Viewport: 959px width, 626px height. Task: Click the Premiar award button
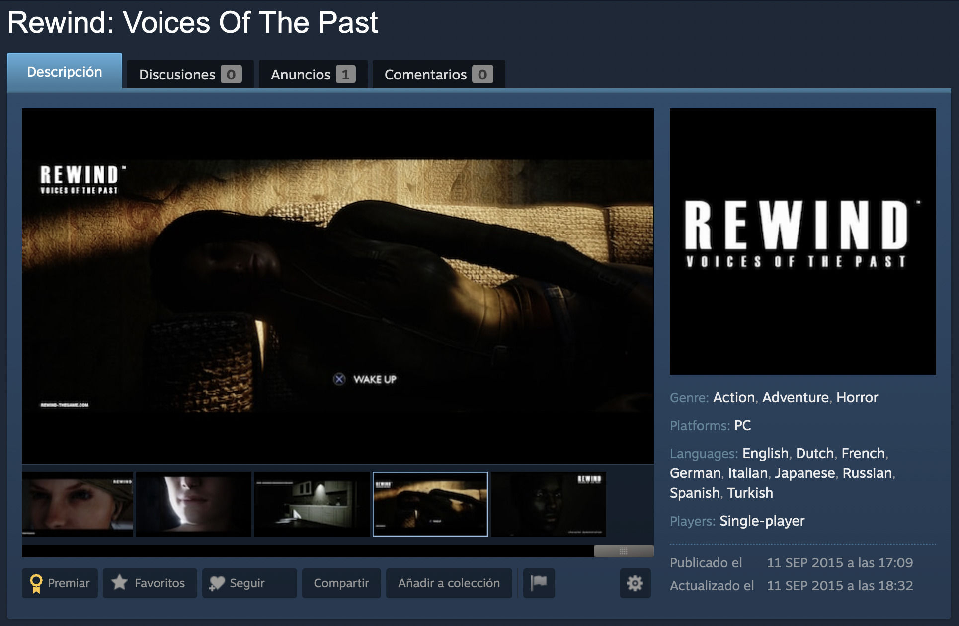pos(60,583)
